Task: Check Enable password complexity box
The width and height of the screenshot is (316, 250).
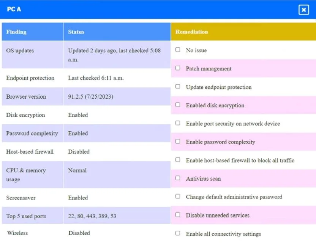Action: (177, 142)
